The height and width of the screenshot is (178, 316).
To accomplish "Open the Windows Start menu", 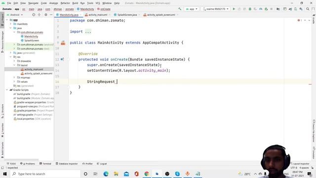I will (5, 174).
